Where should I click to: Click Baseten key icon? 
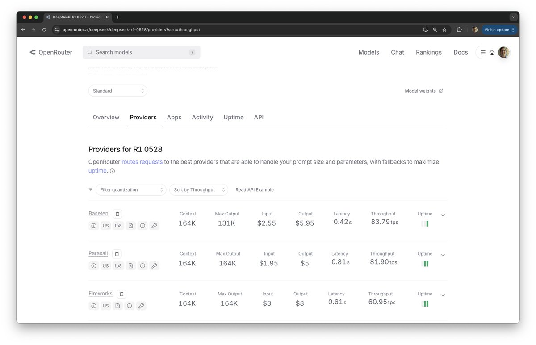click(154, 226)
